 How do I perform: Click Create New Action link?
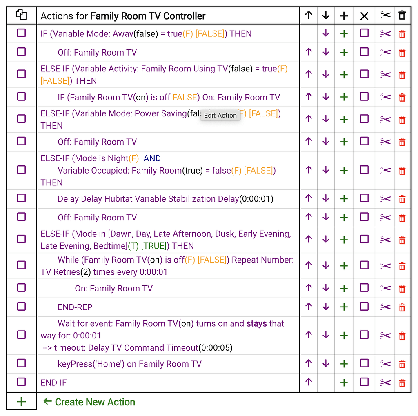[x=95, y=402]
